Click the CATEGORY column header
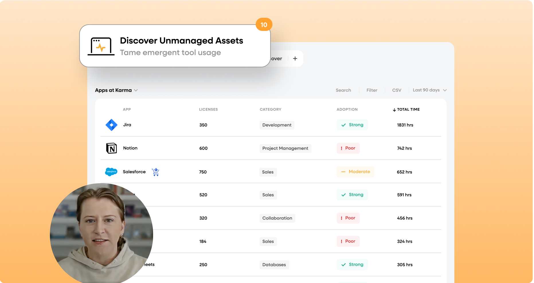 pyautogui.click(x=271, y=109)
